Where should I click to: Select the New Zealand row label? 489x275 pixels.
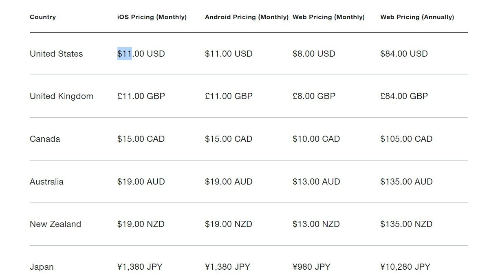tap(55, 224)
